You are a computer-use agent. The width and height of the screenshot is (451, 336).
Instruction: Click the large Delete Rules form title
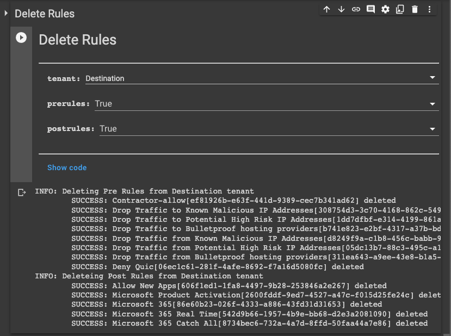pos(77,40)
